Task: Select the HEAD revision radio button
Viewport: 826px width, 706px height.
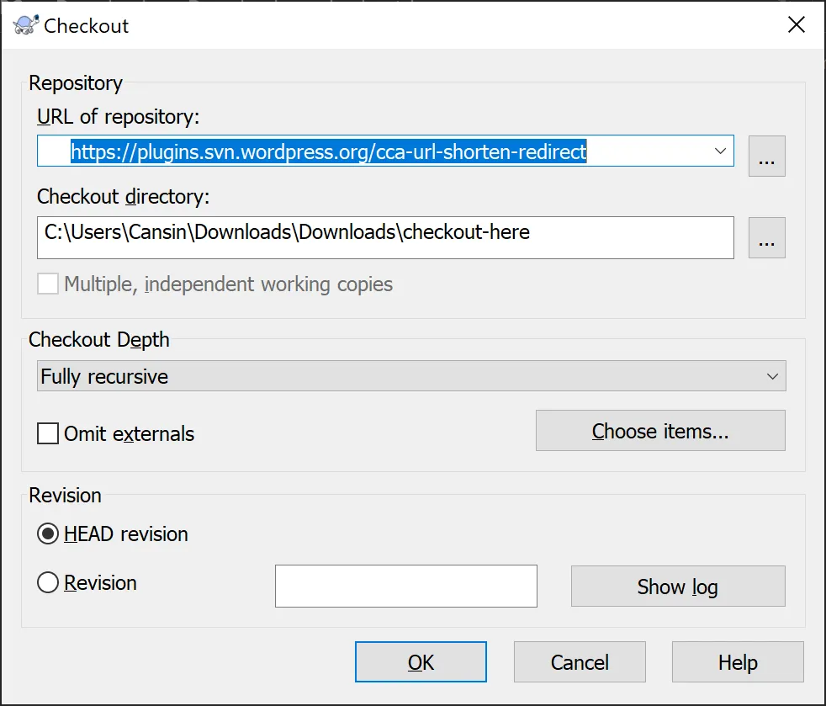Action: [x=49, y=534]
